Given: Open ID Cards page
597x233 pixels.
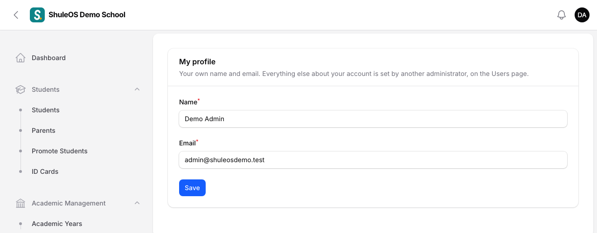Looking at the screenshot, I should [x=45, y=171].
